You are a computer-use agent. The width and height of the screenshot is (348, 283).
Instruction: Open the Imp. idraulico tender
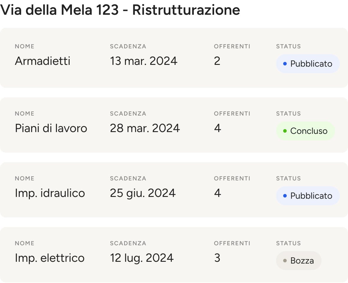[x=174, y=190]
